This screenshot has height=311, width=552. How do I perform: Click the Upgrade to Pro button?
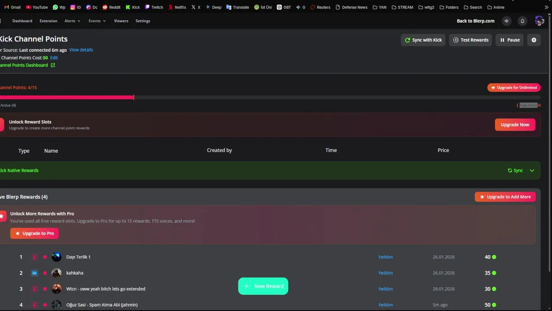pyautogui.click(x=34, y=233)
